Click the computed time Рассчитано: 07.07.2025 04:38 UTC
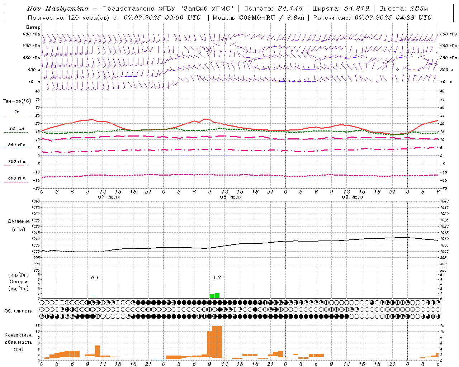This screenshot has height=367, width=459. [x=372, y=18]
